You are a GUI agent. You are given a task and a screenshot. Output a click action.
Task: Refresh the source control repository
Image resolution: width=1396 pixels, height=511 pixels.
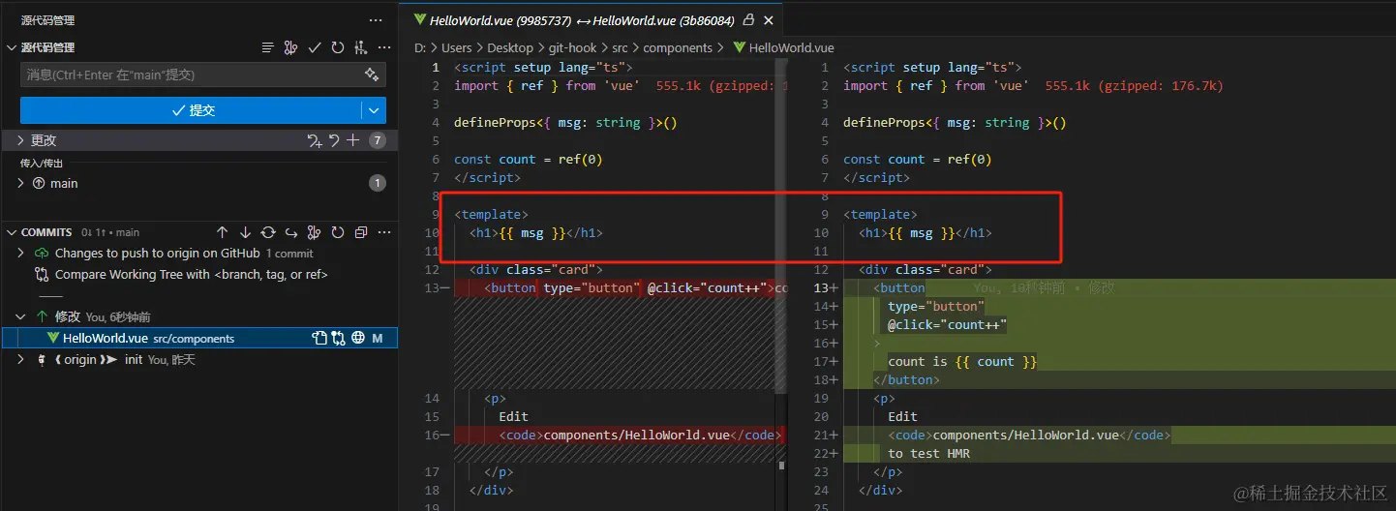[338, 47]
